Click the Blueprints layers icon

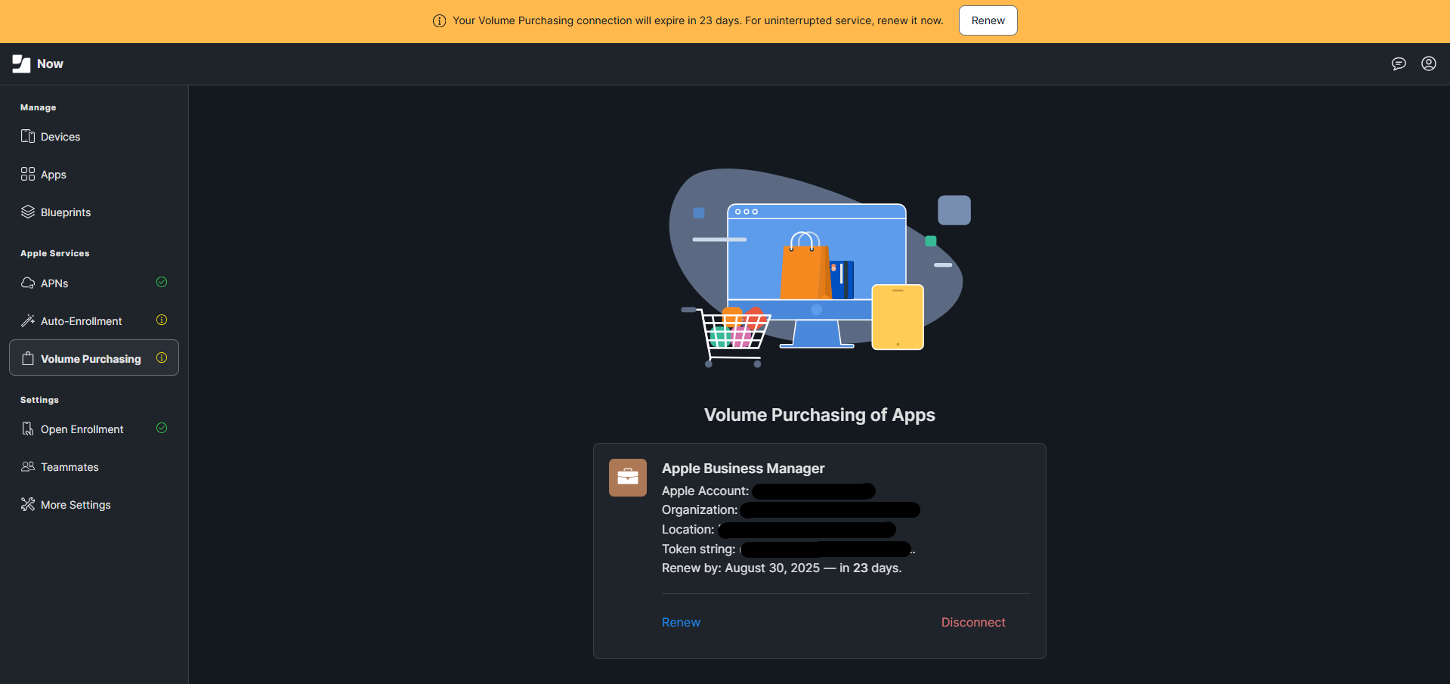[x=27, y=212]
